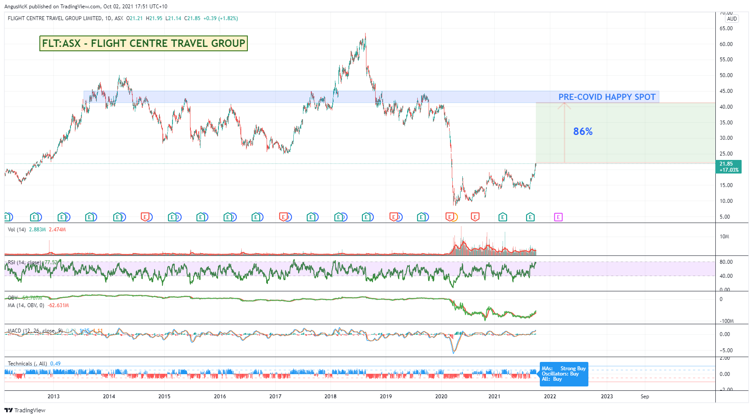
Task: Click the 50.00 price axis label
Action: [726, 75]
